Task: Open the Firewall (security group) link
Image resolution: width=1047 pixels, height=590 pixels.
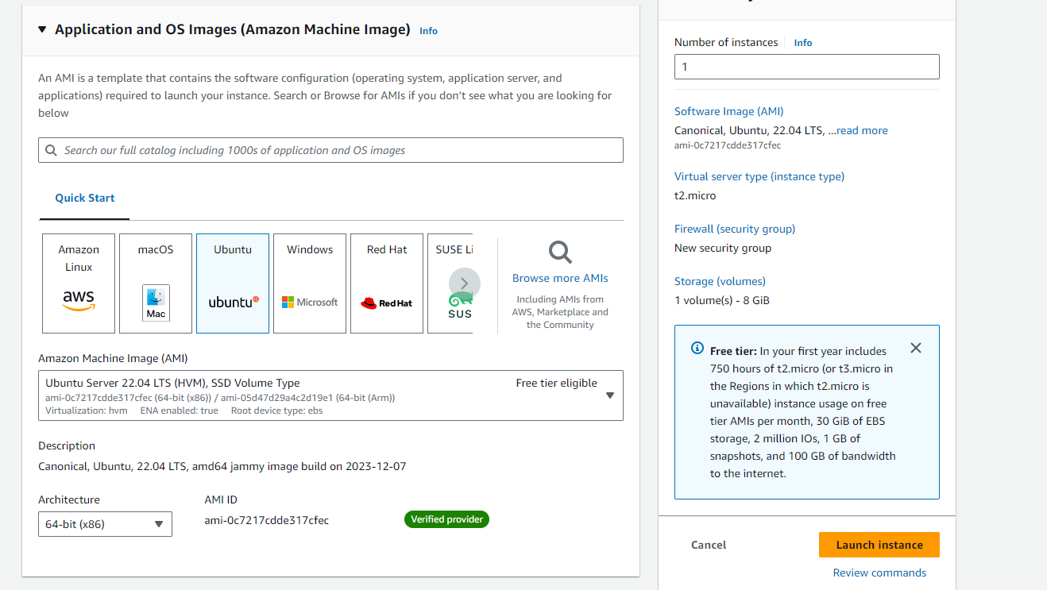Action: coord(735,229)
